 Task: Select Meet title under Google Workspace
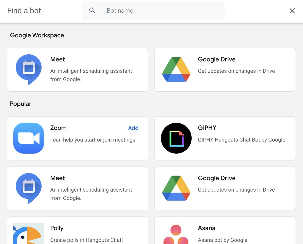[58, 59]
